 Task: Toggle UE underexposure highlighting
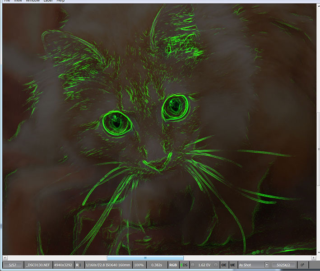pos(233,265)
